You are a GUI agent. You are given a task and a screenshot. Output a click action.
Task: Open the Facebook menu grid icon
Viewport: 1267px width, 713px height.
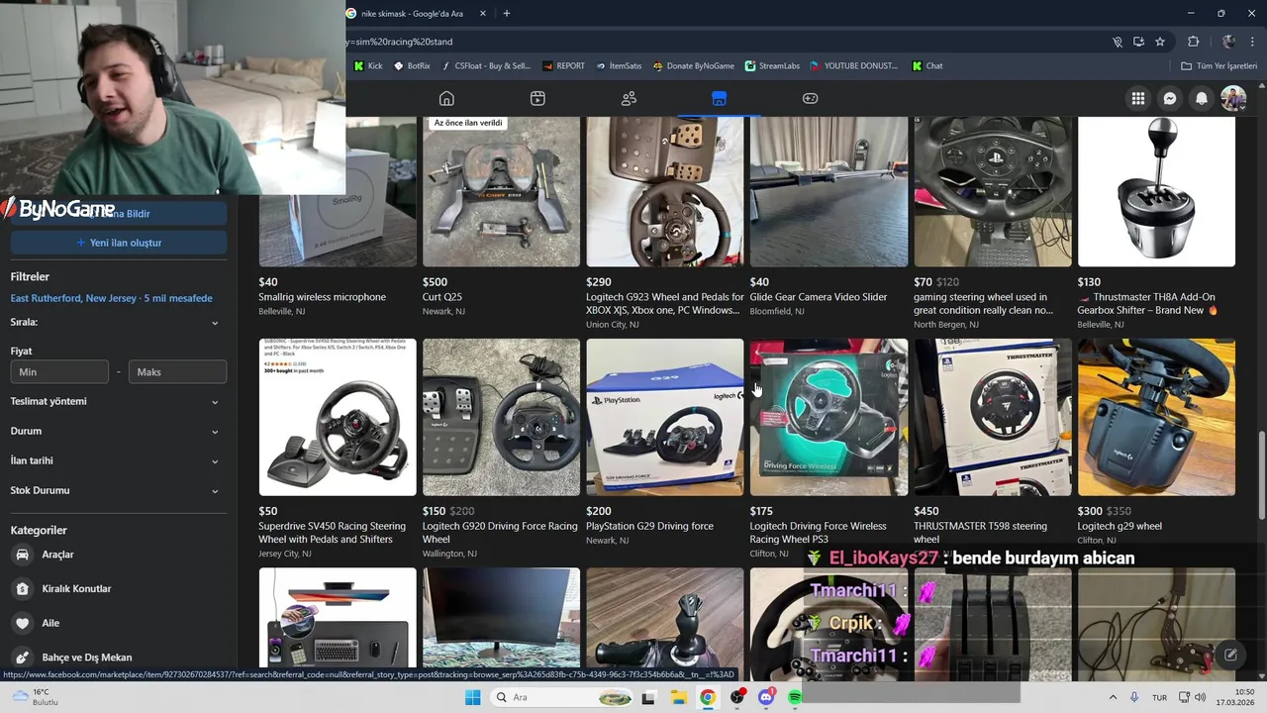pyautogui.click(x=1138, y=98)
